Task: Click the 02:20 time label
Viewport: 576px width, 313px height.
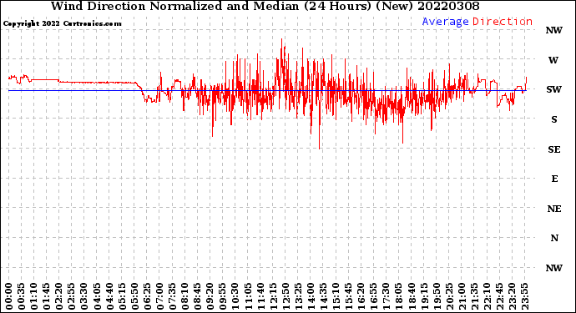Action: point(59,296)
